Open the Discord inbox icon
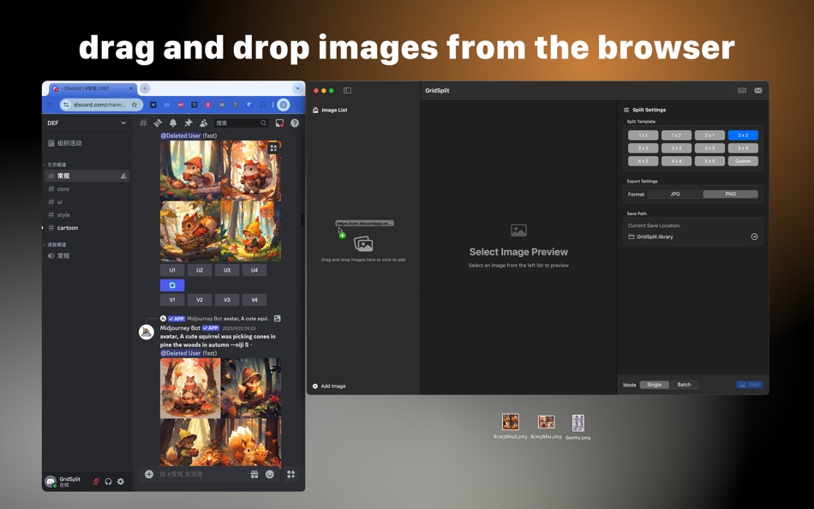Viewport: 814px width, 509px height. 278,123
